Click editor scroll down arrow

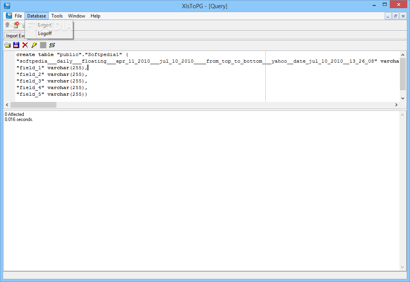click(x=403, y=98)
